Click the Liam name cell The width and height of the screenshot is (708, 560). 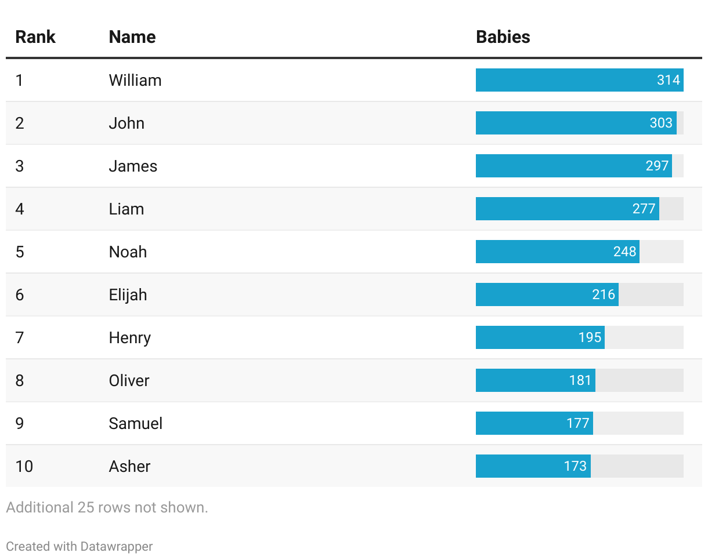[127, 209]
